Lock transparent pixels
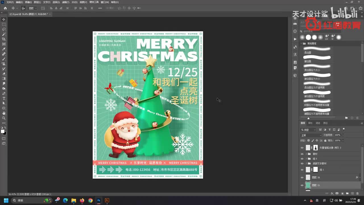The height and width of the screenshot is (205, 364). [309, 140]
